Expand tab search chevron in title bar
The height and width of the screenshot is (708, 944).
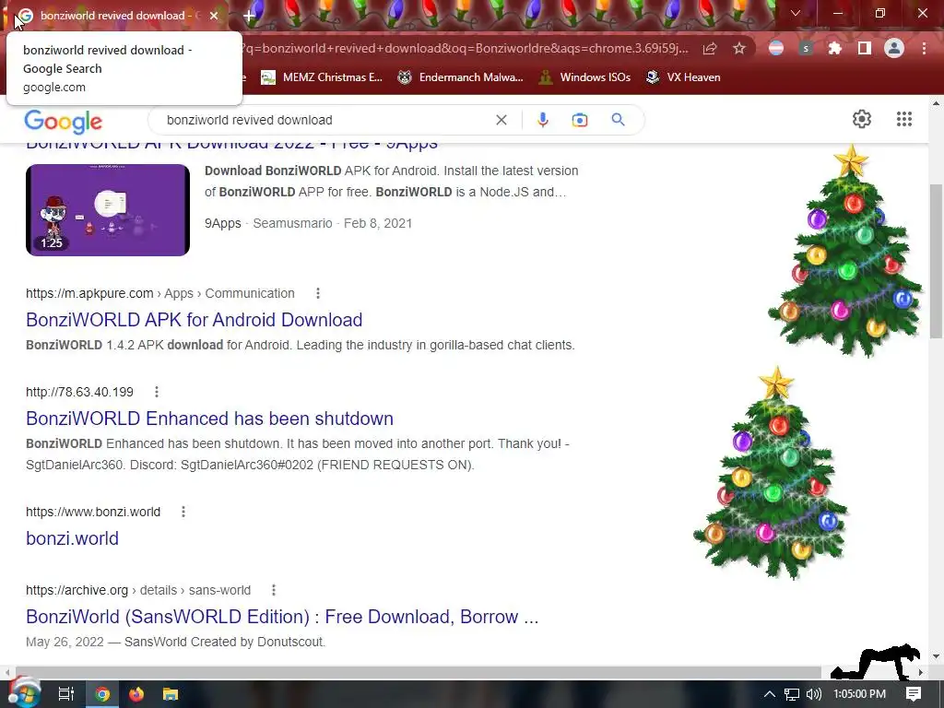coord(796,13)
